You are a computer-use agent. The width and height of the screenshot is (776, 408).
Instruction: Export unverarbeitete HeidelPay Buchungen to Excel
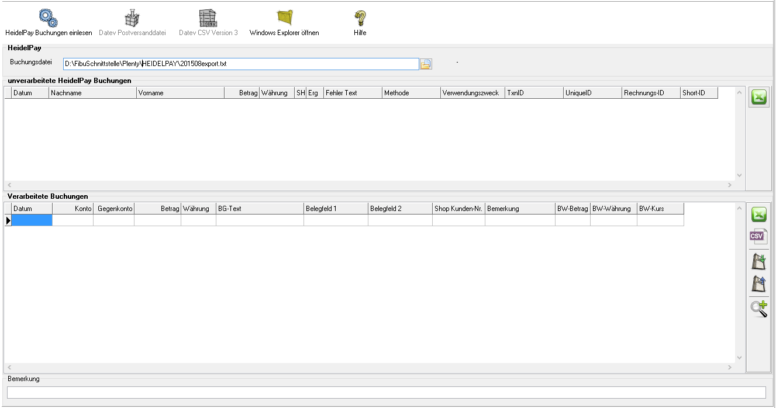758,98
